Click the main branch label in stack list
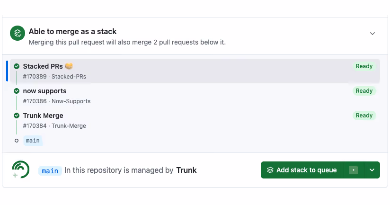This screenshot has height=205, width=390. (33, 141)
